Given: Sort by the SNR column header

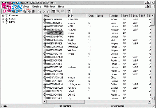Looking at the screenshot, I should point(144,16).
